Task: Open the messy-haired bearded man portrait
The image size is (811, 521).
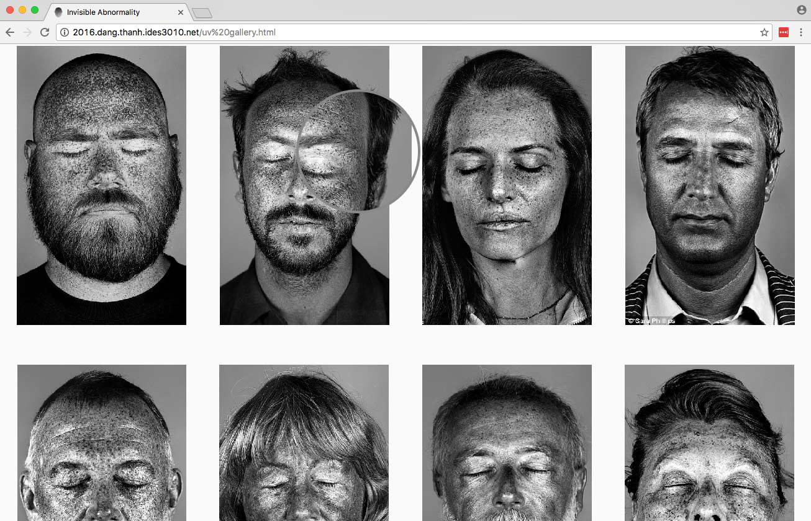Action: tap(304, 185)
